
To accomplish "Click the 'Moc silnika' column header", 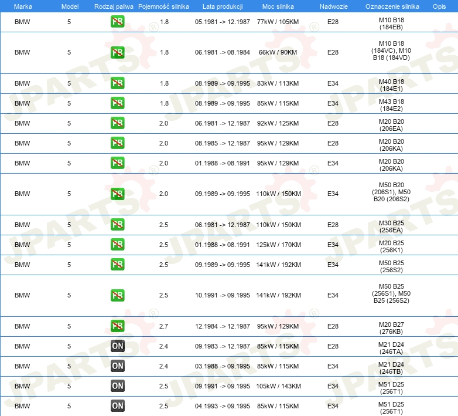I will (278, 6).
